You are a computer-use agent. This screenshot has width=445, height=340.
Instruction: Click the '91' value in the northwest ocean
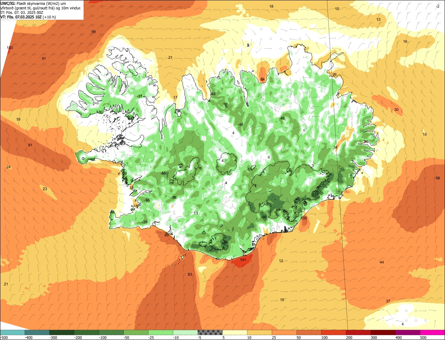pos(44,58)
